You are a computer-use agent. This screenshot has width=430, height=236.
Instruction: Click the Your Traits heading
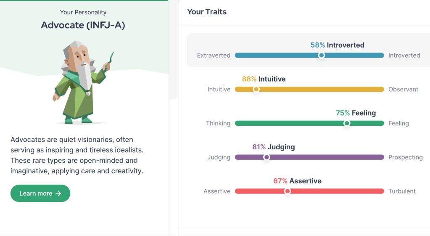tap(207, 12)
